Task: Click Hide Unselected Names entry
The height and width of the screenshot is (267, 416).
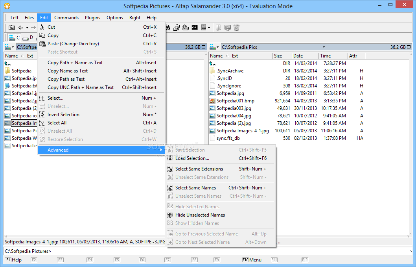Action: (x=220, y=215)
